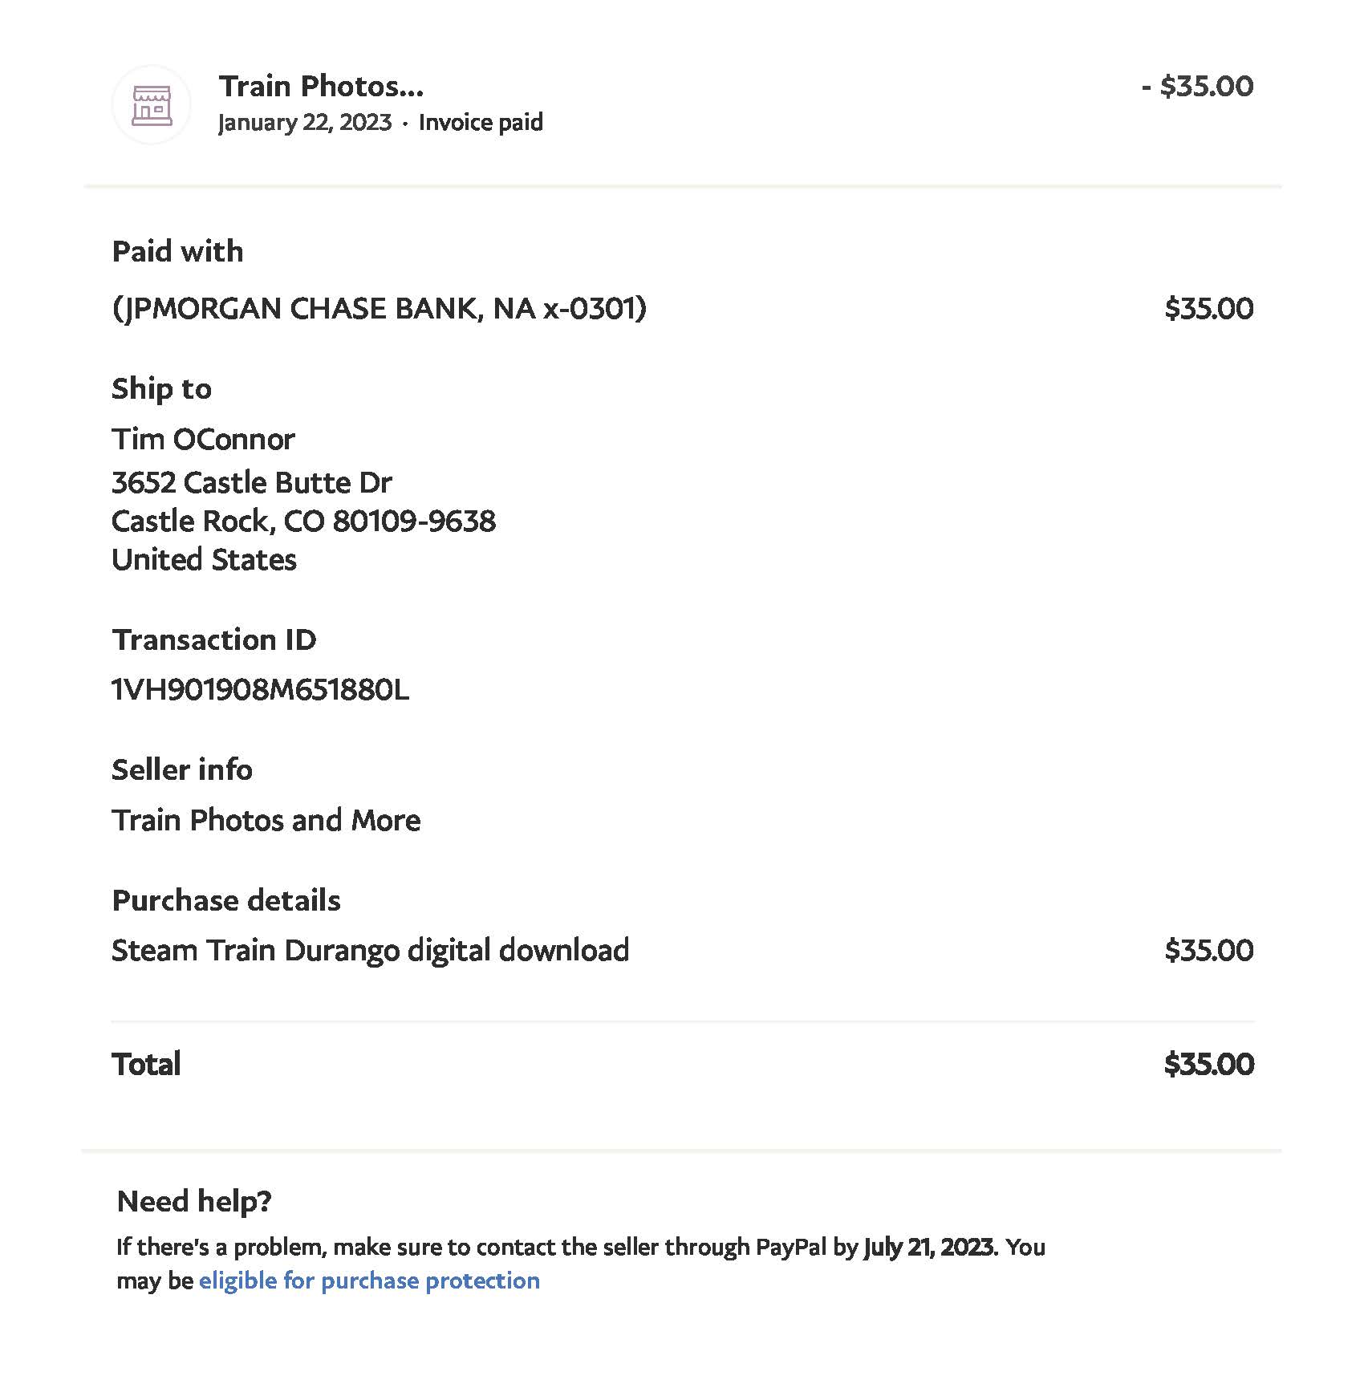This screenshot has width=1364, height=1384.
Task: Click the July 21, 2023 deadline text
Action: (x=929, y=1247)
